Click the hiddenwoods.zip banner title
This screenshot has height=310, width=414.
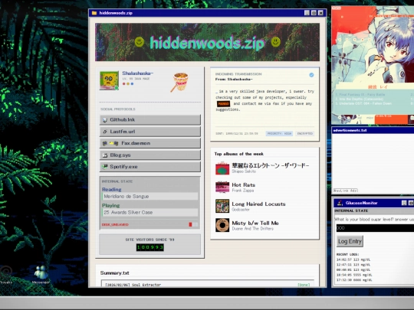[x=207, y=43]
